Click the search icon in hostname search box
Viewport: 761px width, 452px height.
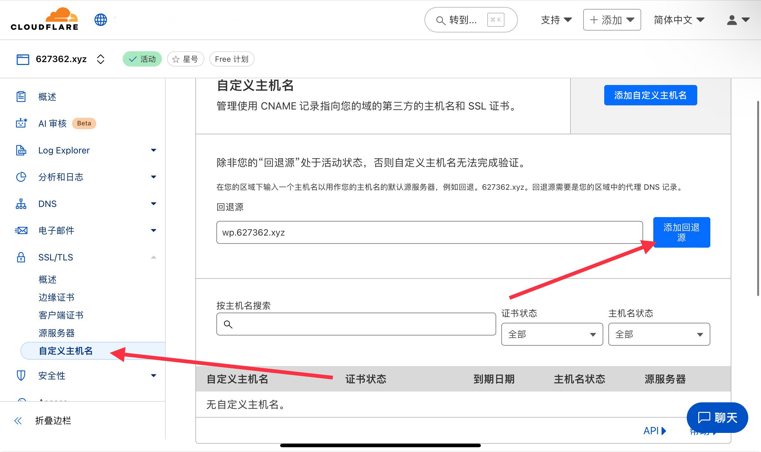point(228,324)
